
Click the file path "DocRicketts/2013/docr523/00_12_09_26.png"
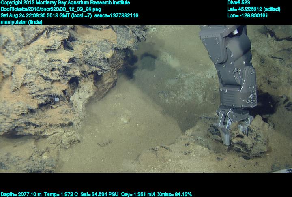coord(51,9)
